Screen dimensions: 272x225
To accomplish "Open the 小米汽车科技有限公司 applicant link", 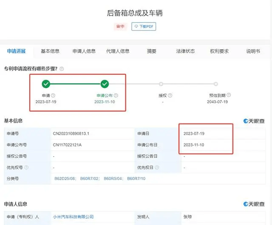I will [x=73, y=217].
